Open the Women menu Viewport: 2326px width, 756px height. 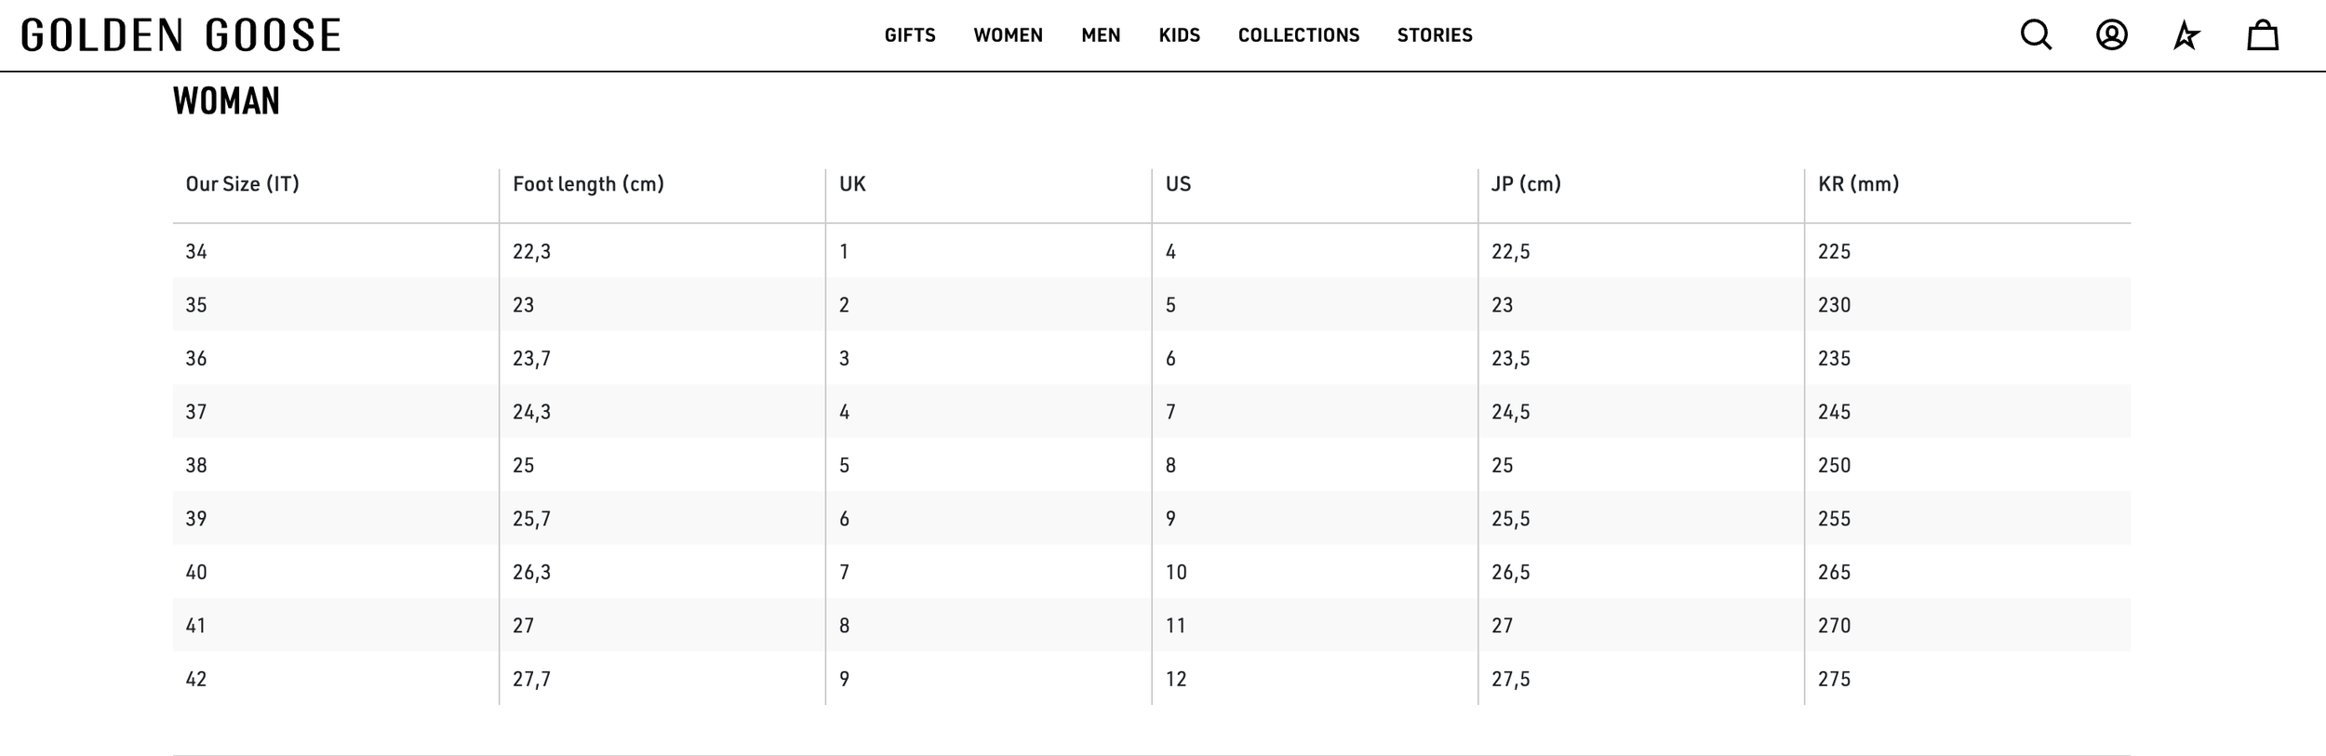[1008, 35]
